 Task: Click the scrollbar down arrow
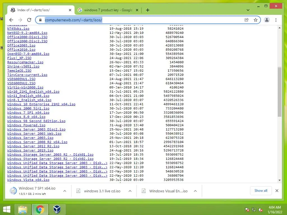(x=279, y=180)
